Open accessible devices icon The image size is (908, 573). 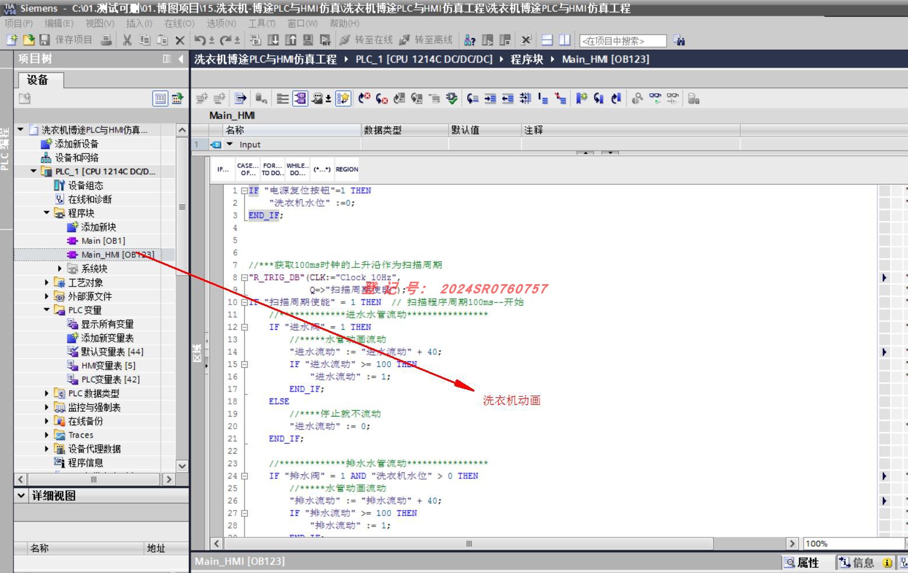pyautogui.click(x=470, y=40)
